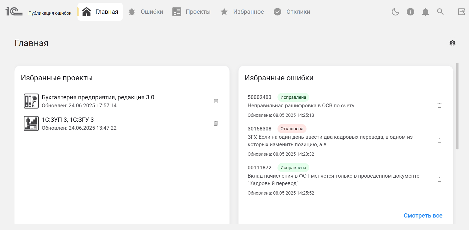Open error number 00111872
This screenshot has width=469, height=230.
[259, 168]
